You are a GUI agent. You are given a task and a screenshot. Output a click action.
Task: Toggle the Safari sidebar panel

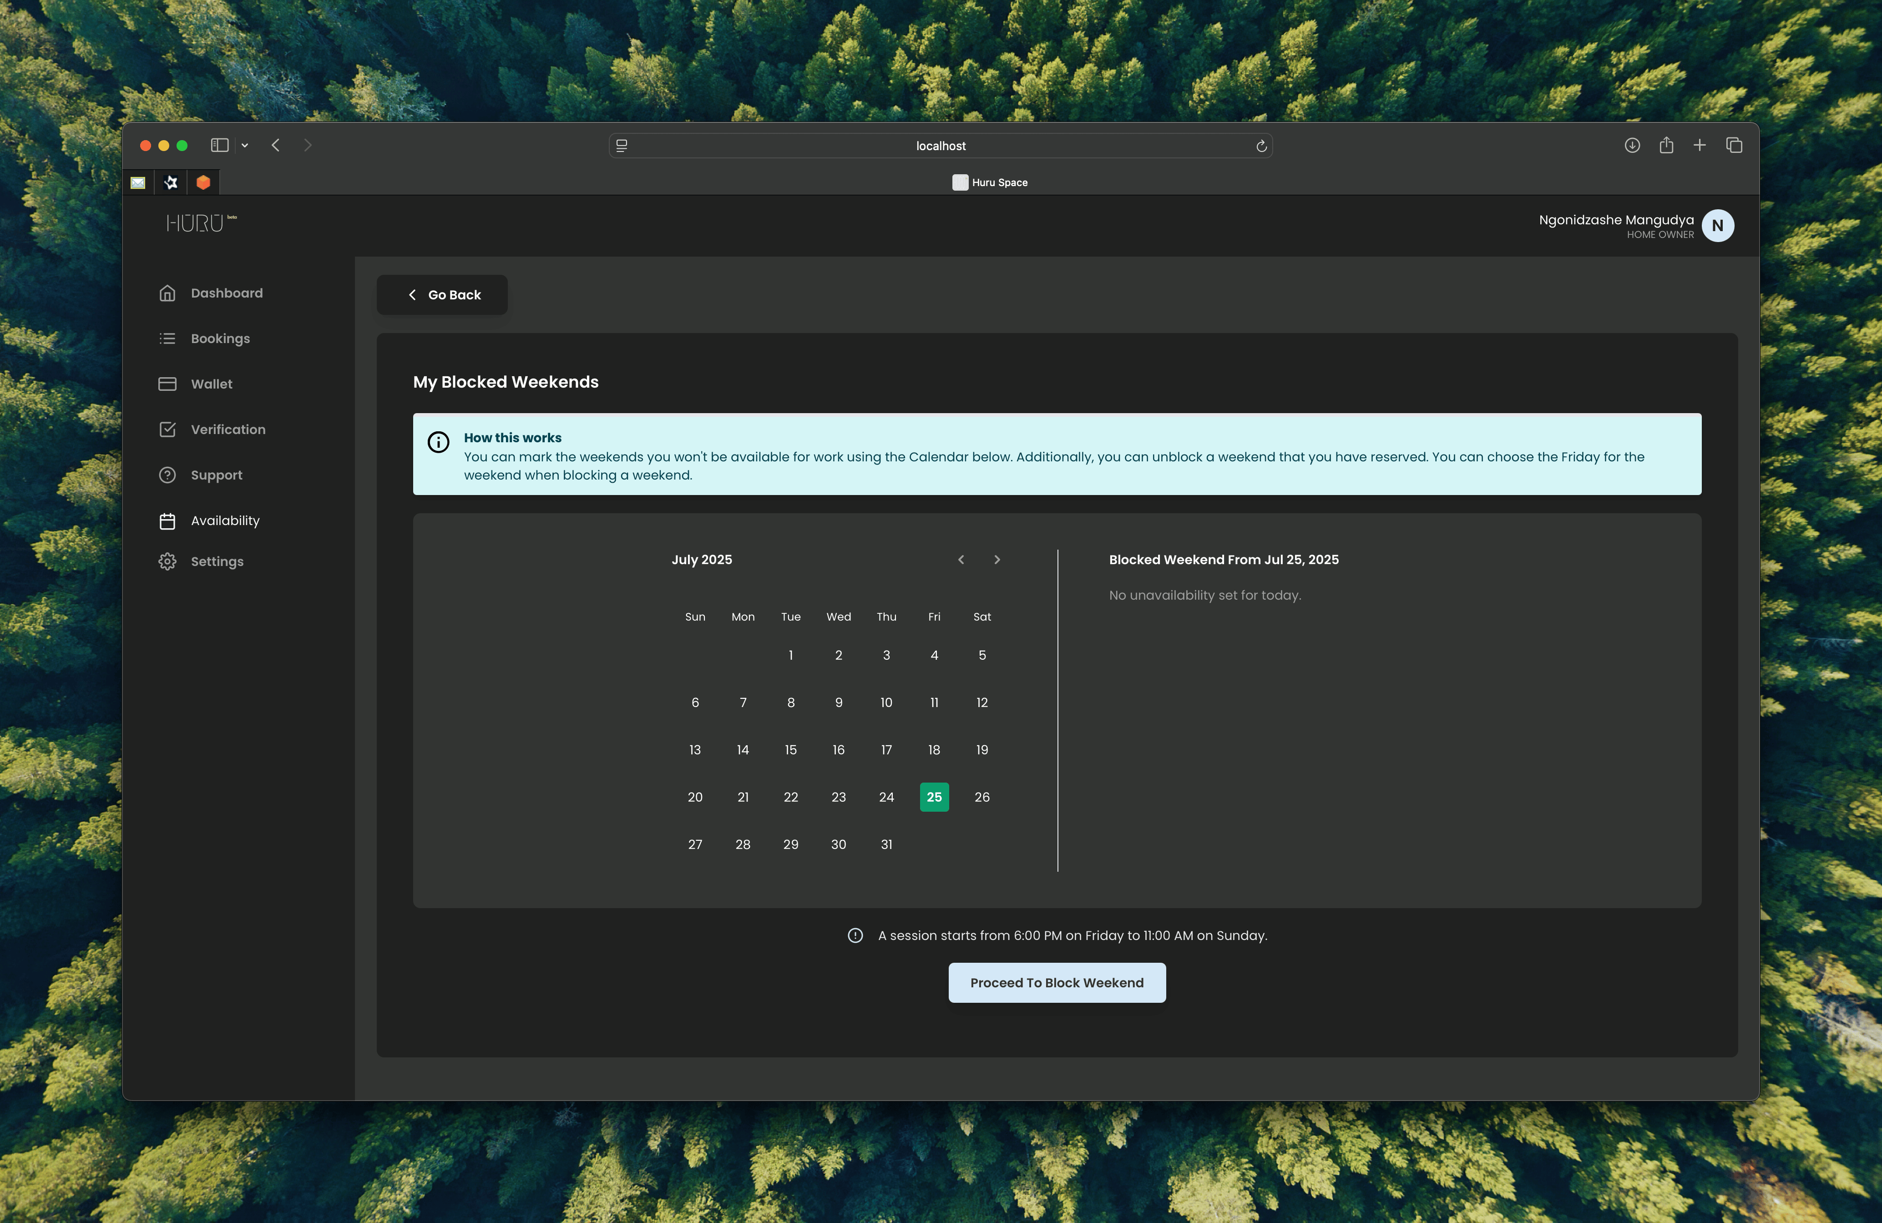click(x=219, y=146)
